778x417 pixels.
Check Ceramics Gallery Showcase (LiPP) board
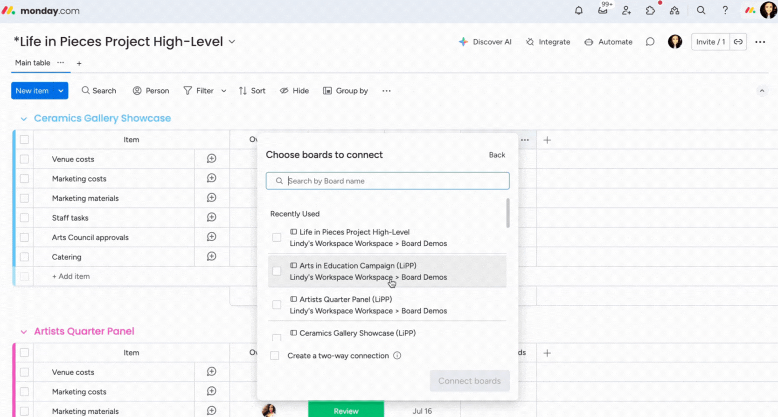click(277, 337)
